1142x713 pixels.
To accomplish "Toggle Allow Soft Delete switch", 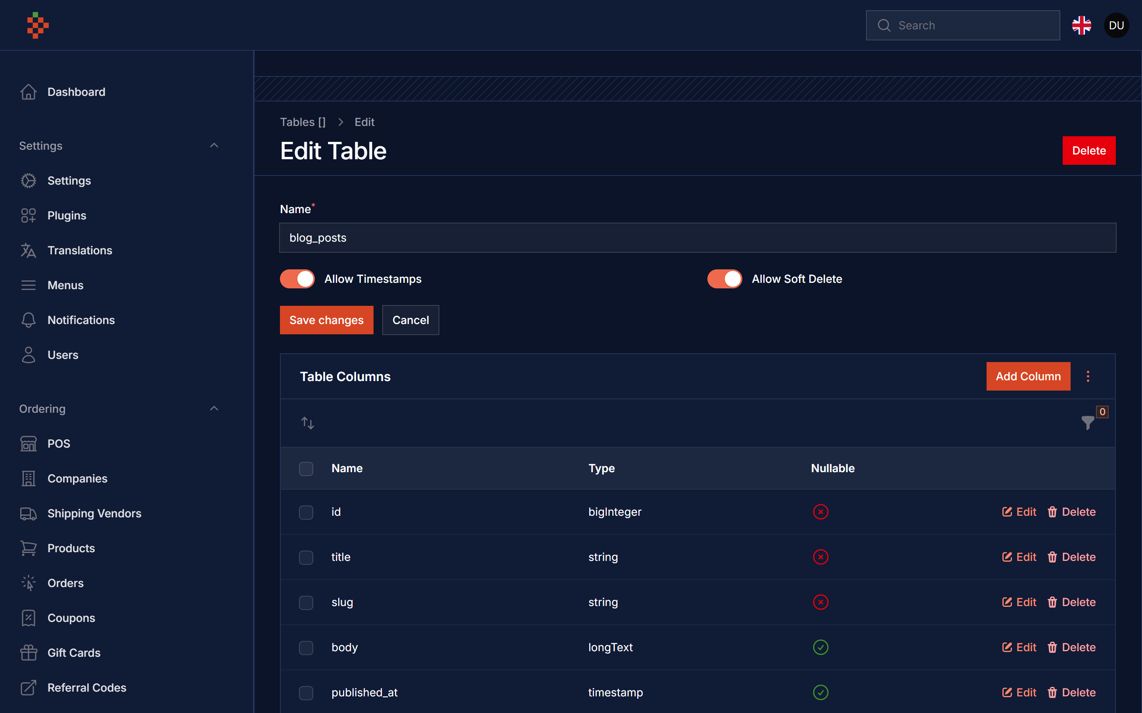I will (x=724, y=279).
